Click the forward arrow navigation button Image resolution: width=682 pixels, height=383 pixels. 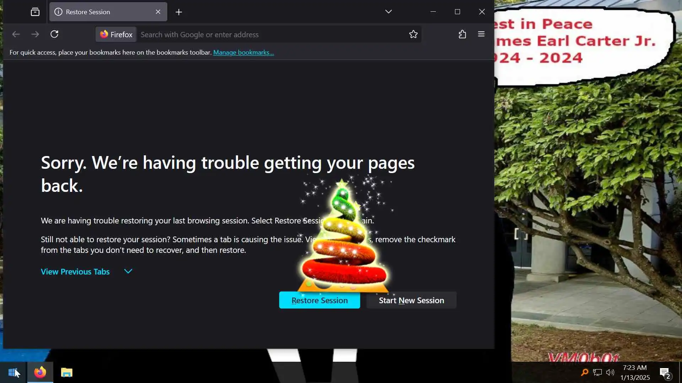pyautogui.click(x=35, y=34)
